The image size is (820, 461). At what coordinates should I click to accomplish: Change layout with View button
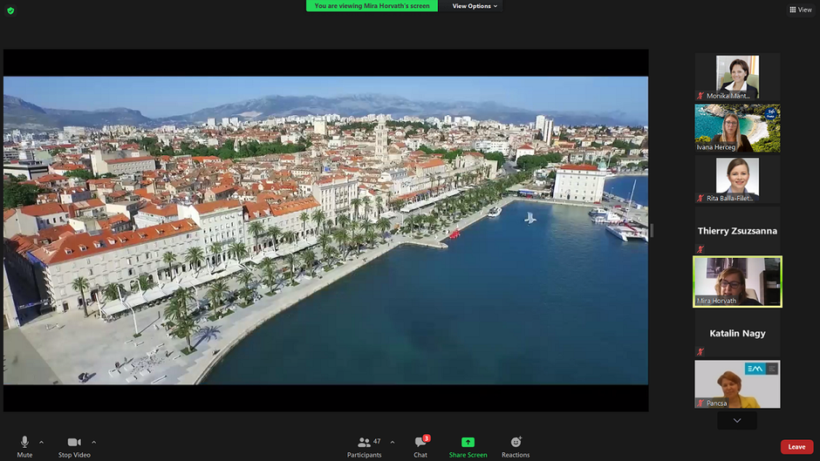[800, 10]
